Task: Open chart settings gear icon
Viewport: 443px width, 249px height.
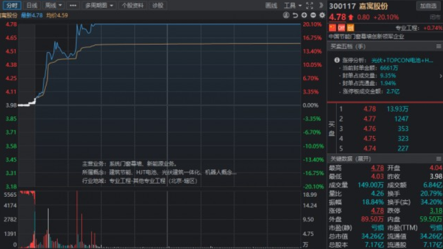Action: coord(321,15)
